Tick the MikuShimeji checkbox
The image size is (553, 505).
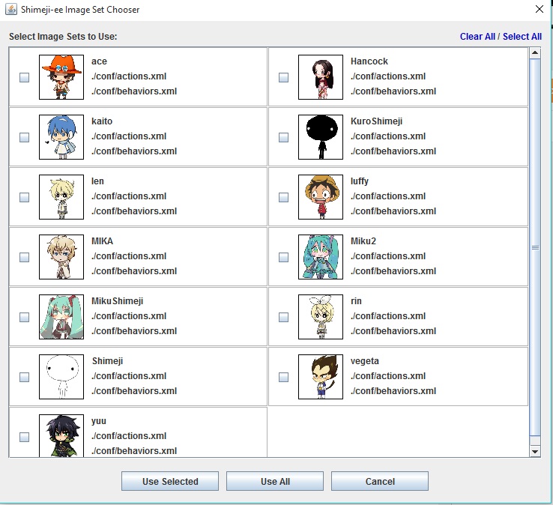pos(24,317)
